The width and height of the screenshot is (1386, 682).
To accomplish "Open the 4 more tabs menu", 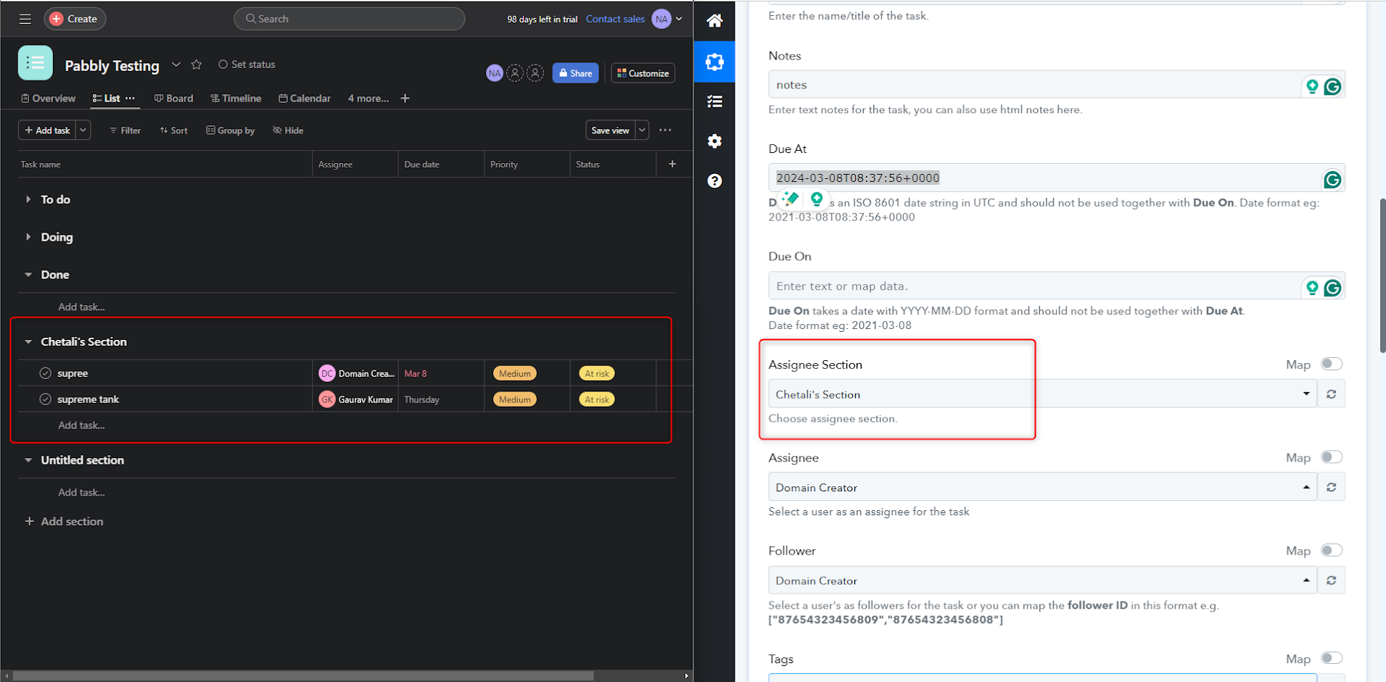I will (x=368, y=99).
